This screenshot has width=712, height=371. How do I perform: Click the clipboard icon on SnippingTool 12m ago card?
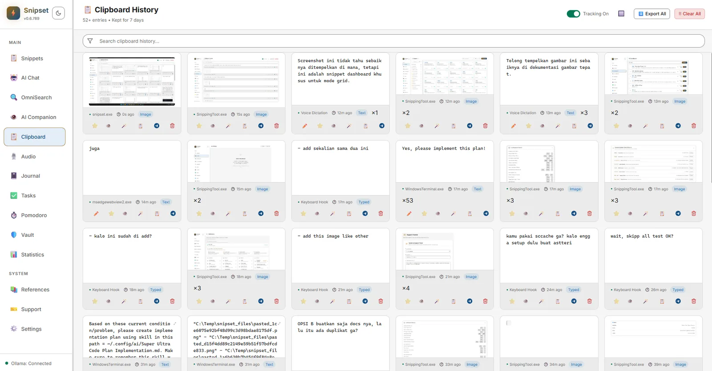coord(453,126)
